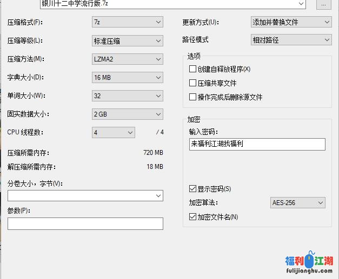Click the 输入密码 text field
Viewport: 339px width, 279px height.
257,144
